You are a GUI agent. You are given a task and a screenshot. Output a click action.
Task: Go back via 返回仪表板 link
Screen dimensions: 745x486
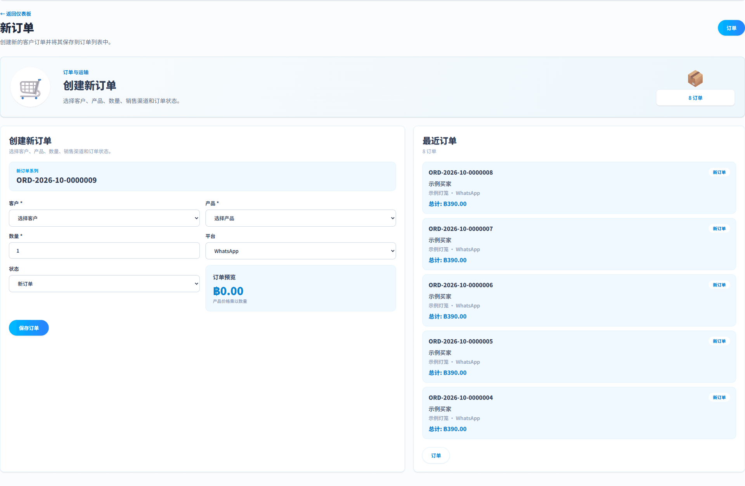coord(16,14)
